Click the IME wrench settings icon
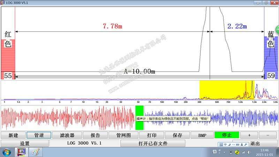This screenshot has height=157, width=279. click(246, 144)
